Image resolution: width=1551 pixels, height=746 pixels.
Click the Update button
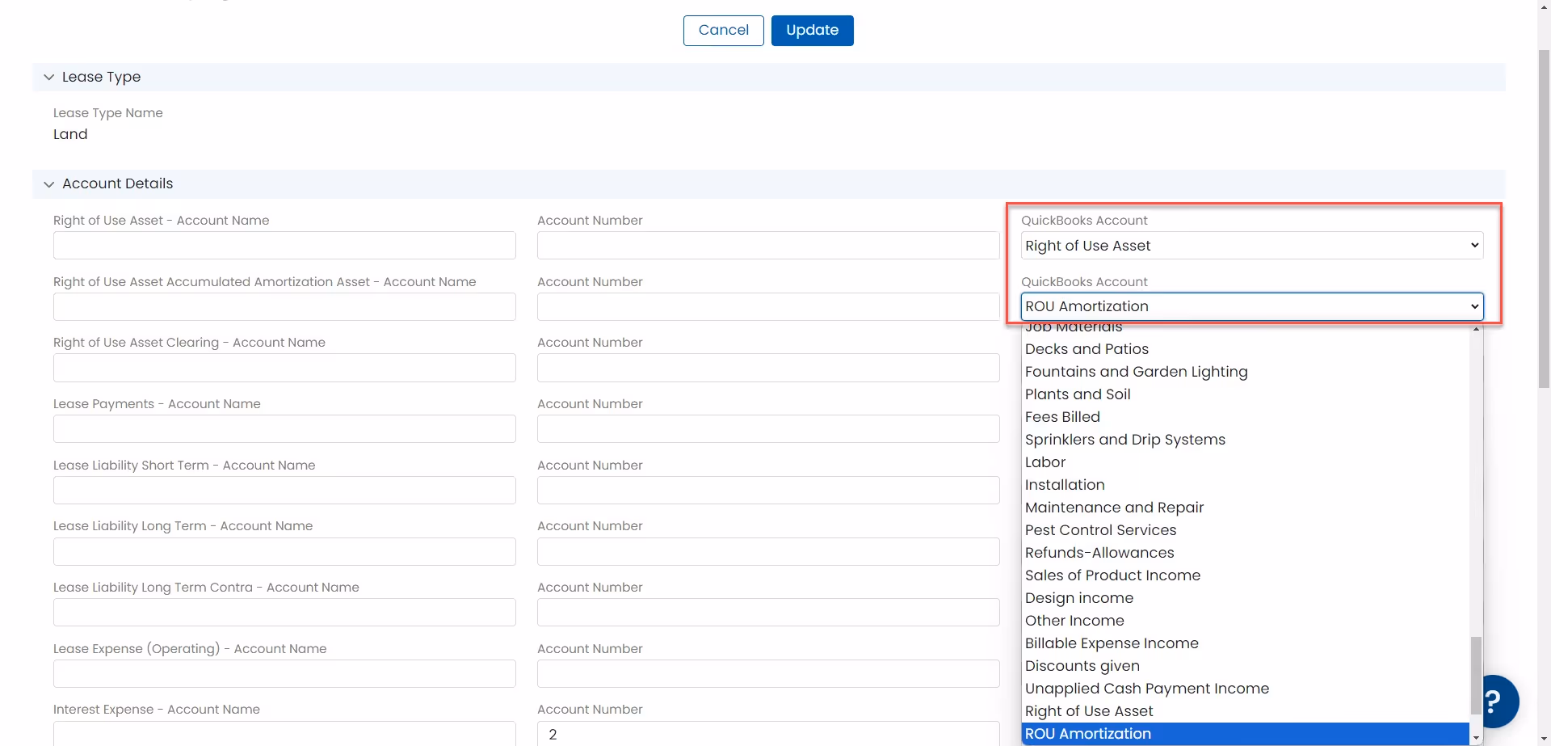[812, 31]
